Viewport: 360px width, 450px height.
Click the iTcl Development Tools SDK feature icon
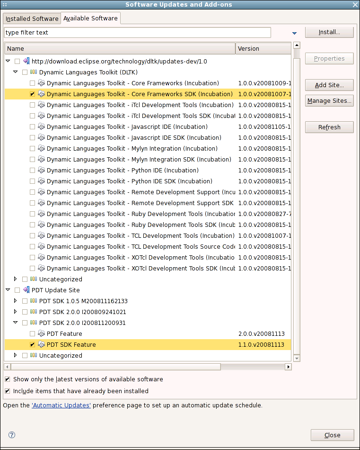(x=42, y=116)
